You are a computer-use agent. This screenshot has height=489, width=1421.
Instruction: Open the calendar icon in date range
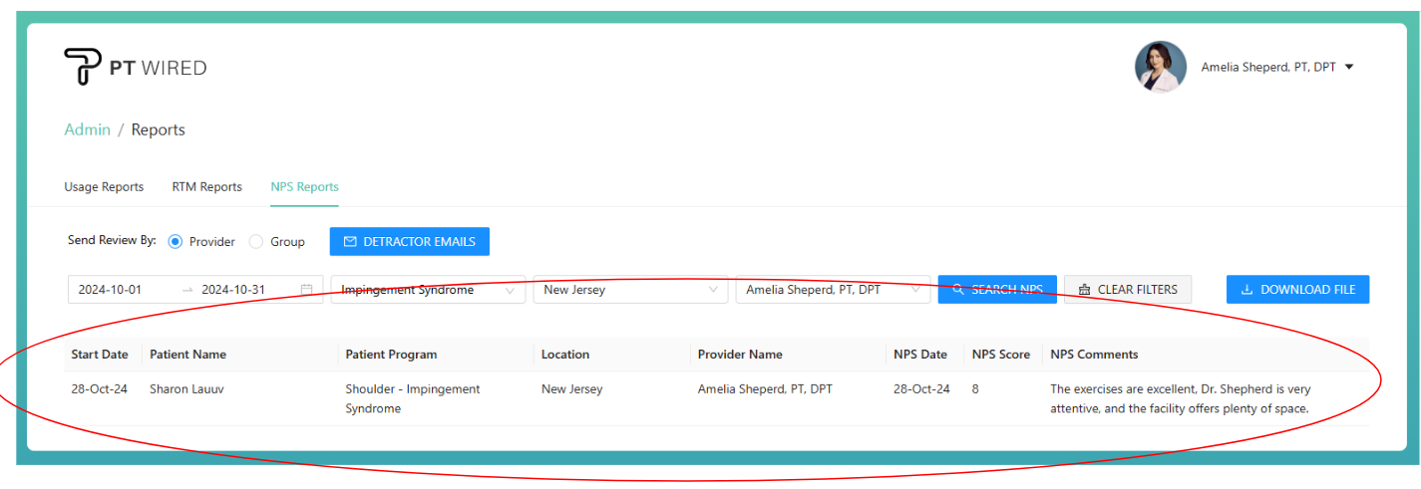[307, 290]
